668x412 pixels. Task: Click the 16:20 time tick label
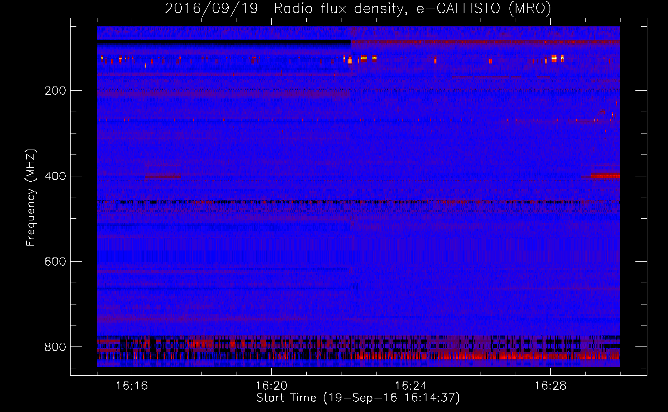click(x=271, y=386)
